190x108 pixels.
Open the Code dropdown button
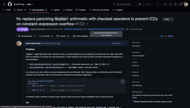(168, 19)
